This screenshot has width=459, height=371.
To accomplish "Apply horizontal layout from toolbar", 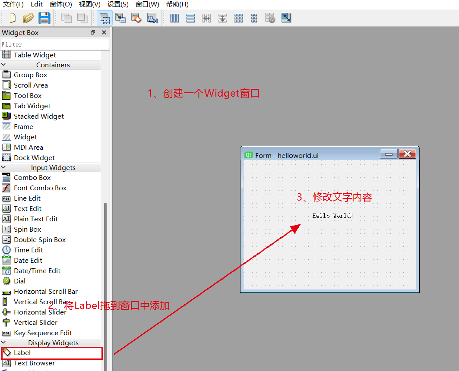I will pyautogui.click(x=174, y=18).
